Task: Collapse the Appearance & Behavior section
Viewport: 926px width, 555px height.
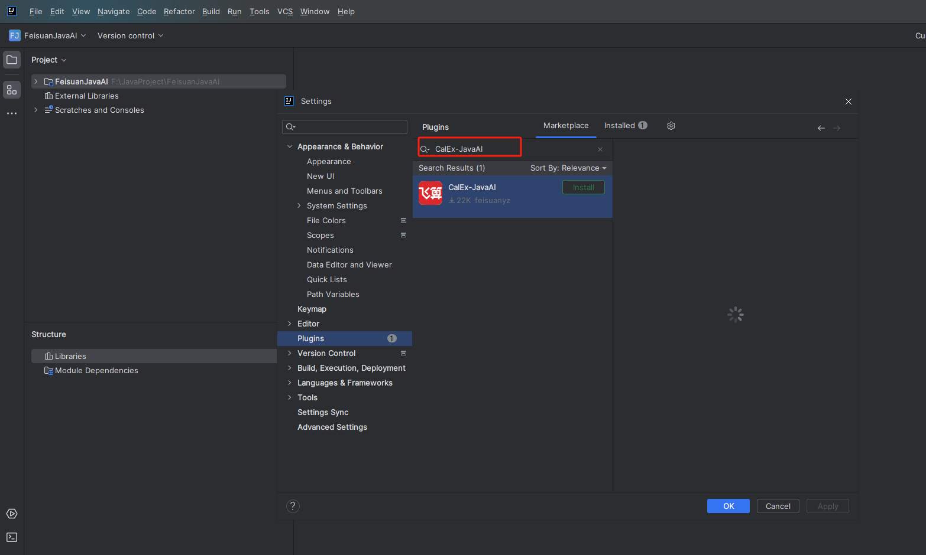Action: [x=290, y=146]
